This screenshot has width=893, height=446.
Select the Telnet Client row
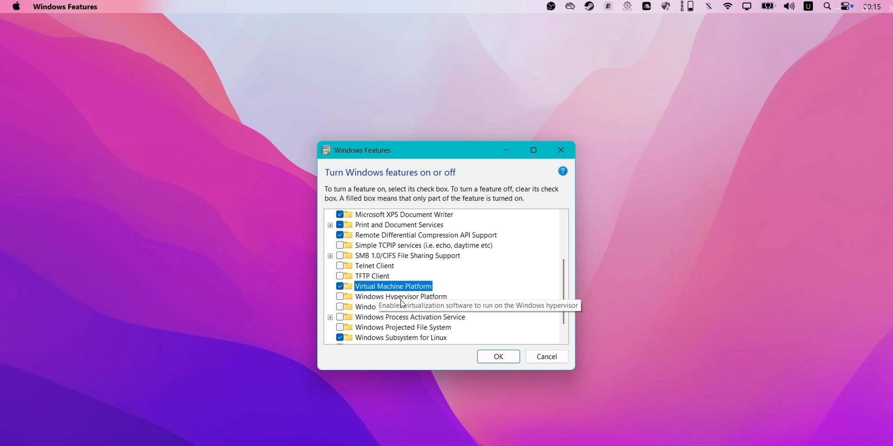(x=374, y=266)
